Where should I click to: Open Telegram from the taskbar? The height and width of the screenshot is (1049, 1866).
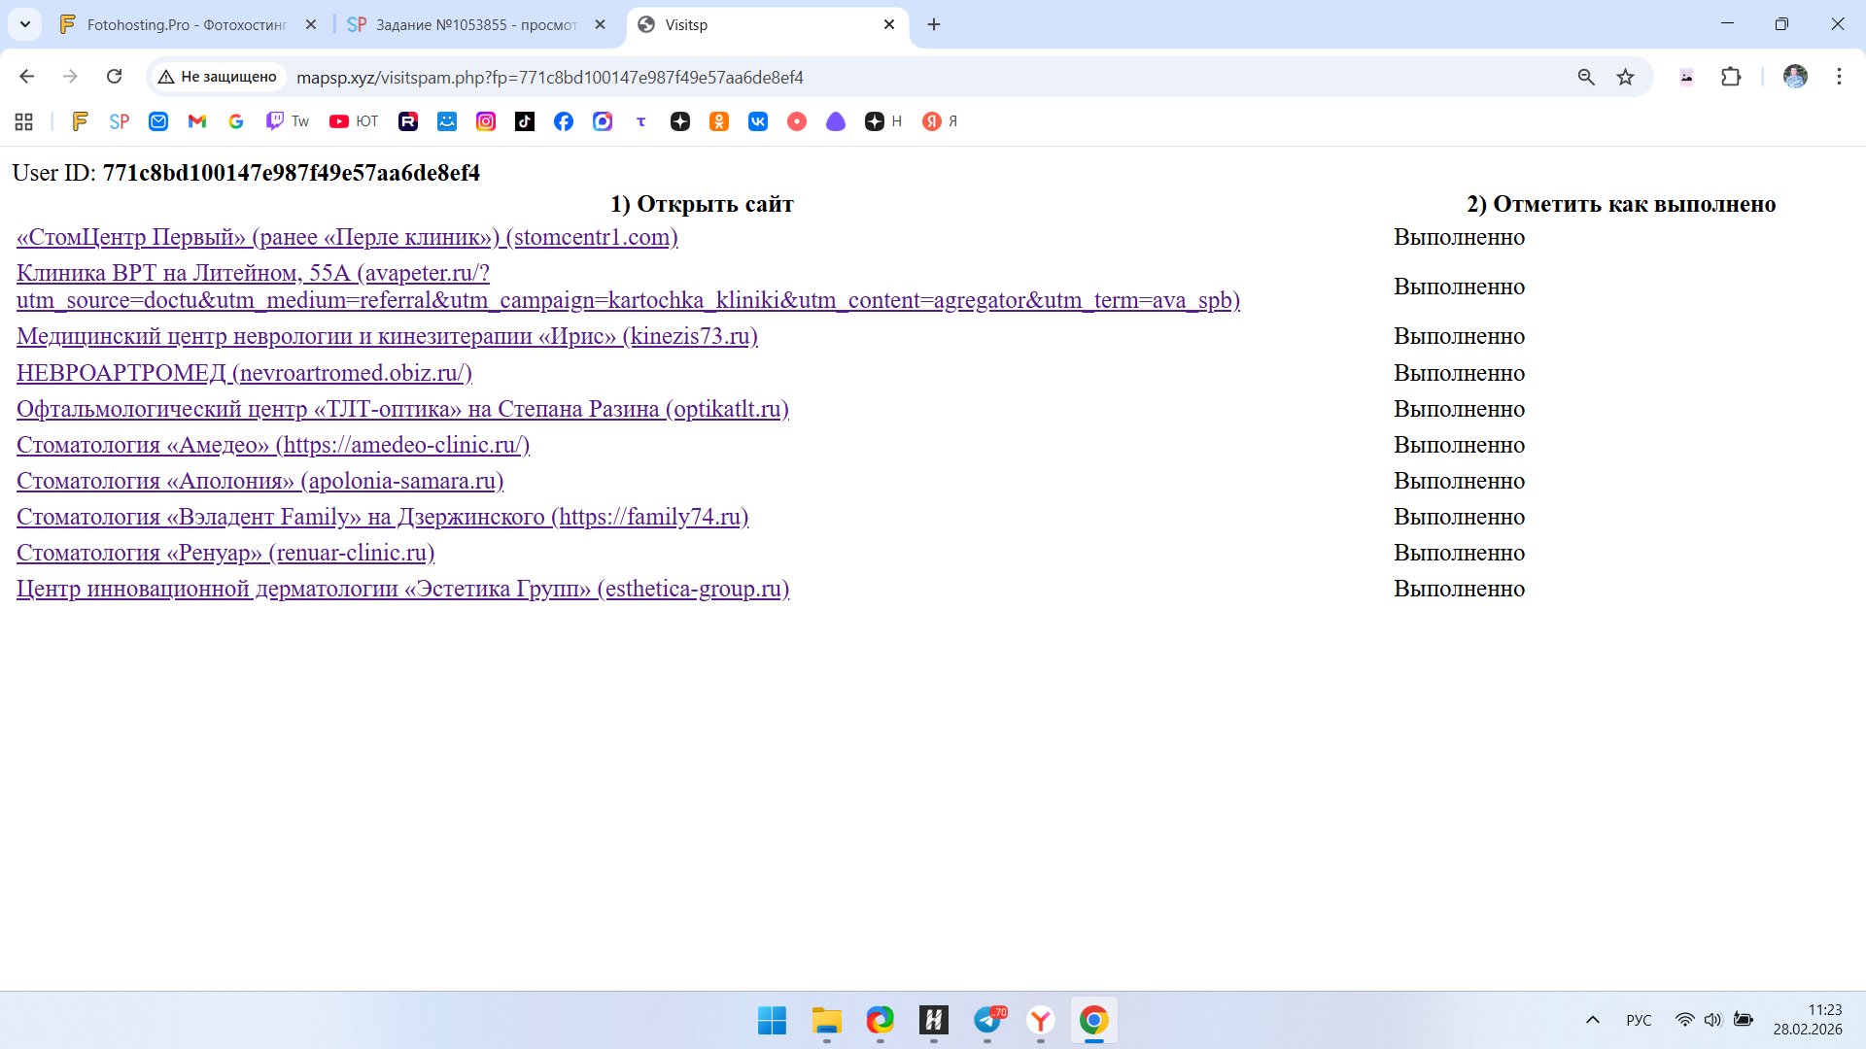click(x=987, y=1020)
